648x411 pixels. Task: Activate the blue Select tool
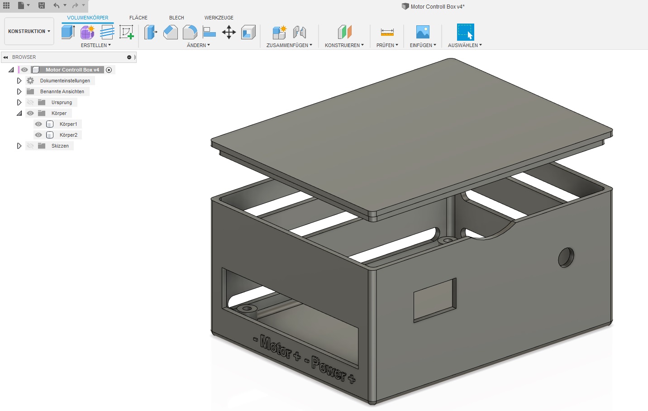[x=465, y=32]
